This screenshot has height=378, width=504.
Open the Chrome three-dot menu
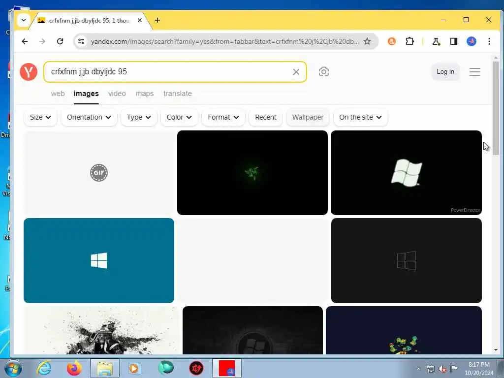(x=489, y=41)
